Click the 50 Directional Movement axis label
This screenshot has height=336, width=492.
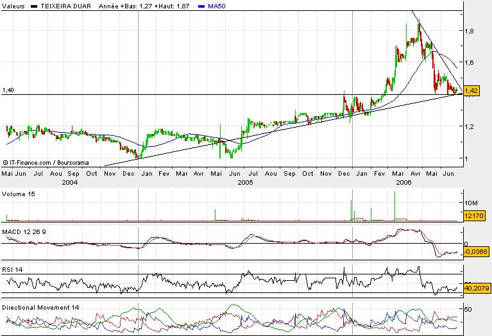(468, 309)
